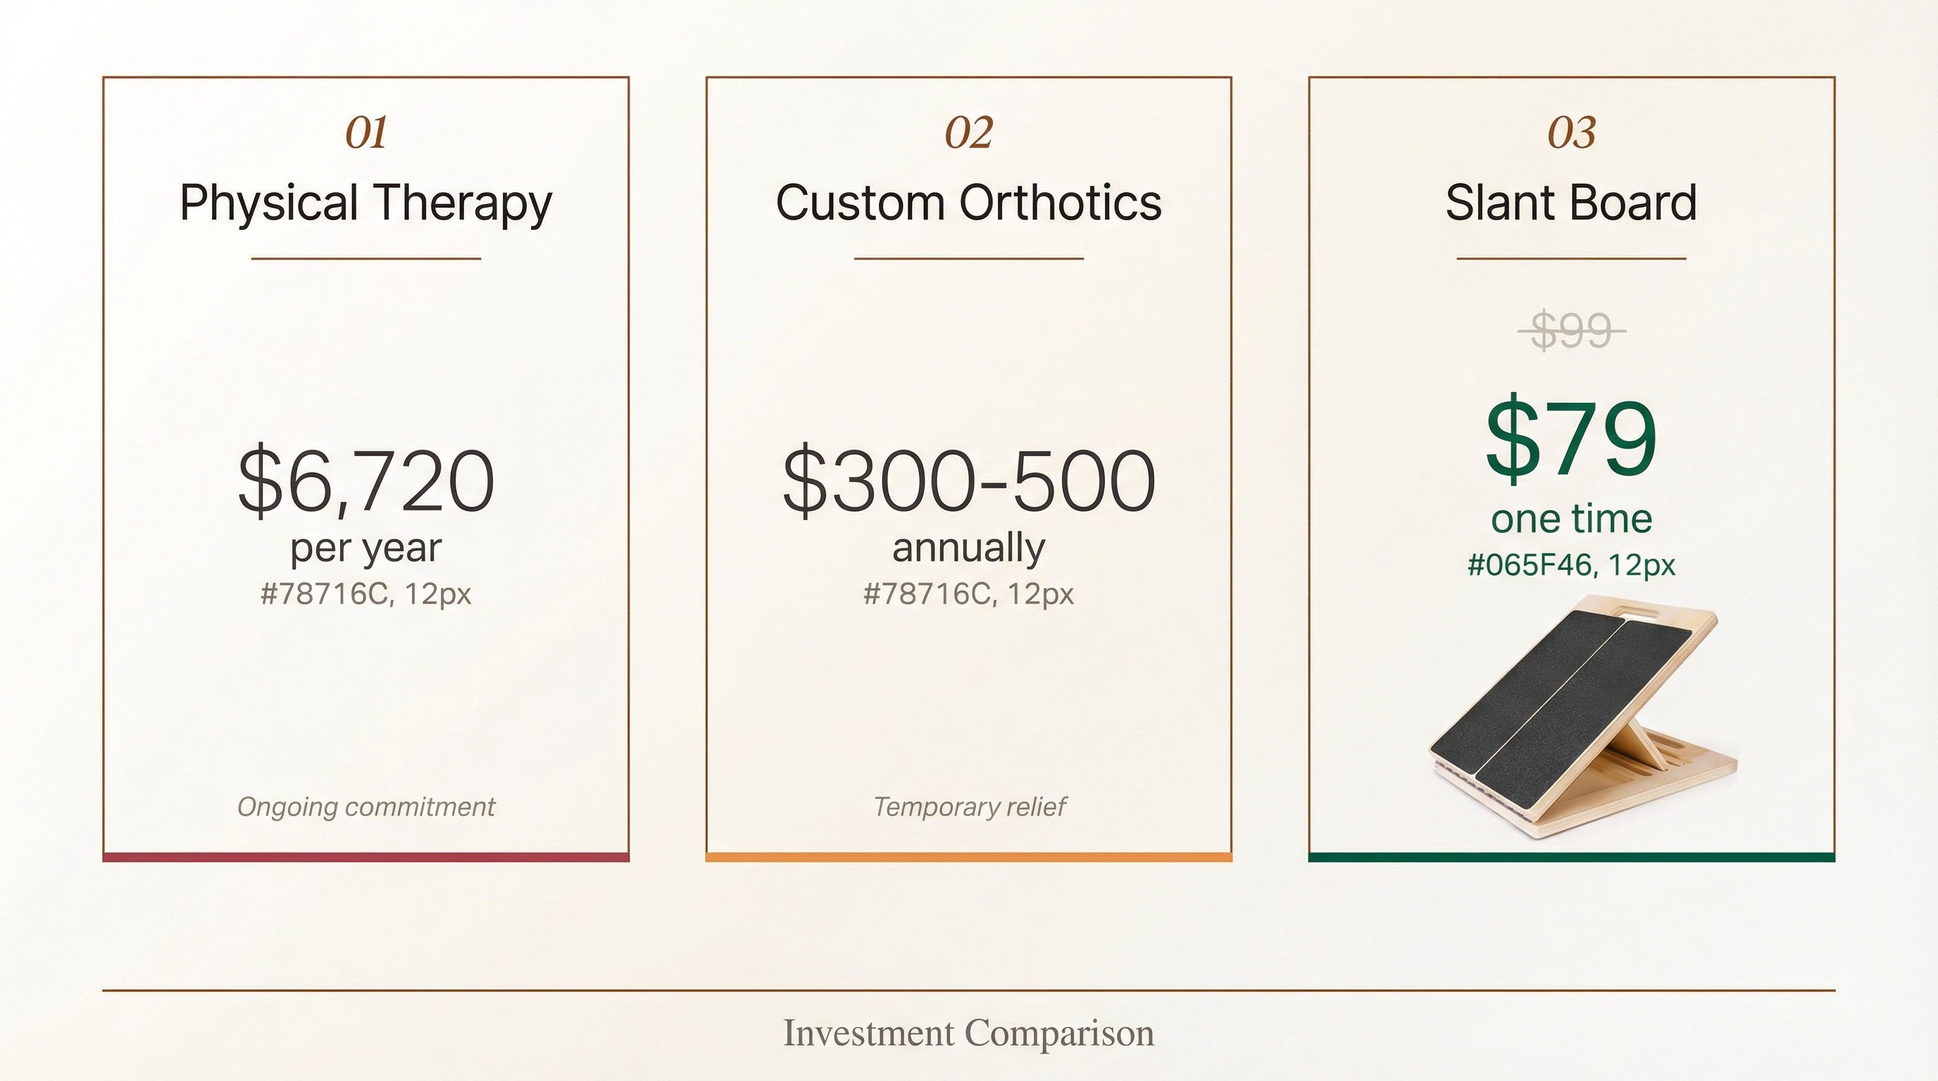Click the "Temporary relief" caption
The image size is (1938, 1081).
click(x=968, y=807)
